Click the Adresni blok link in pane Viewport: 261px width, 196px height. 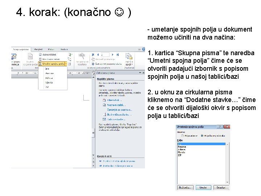click(x=114, y=100)
